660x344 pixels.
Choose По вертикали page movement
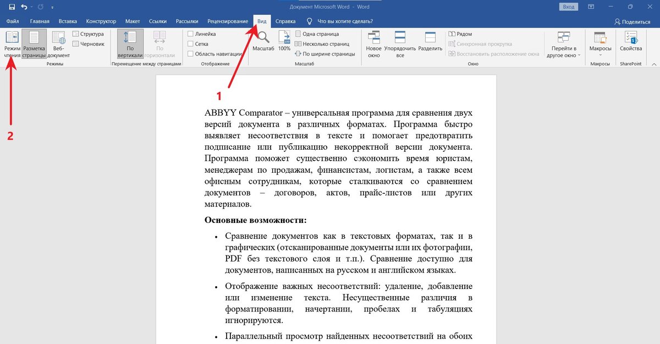tap(130, 45)
